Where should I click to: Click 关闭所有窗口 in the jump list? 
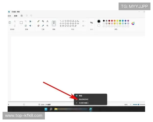point(84,103)
